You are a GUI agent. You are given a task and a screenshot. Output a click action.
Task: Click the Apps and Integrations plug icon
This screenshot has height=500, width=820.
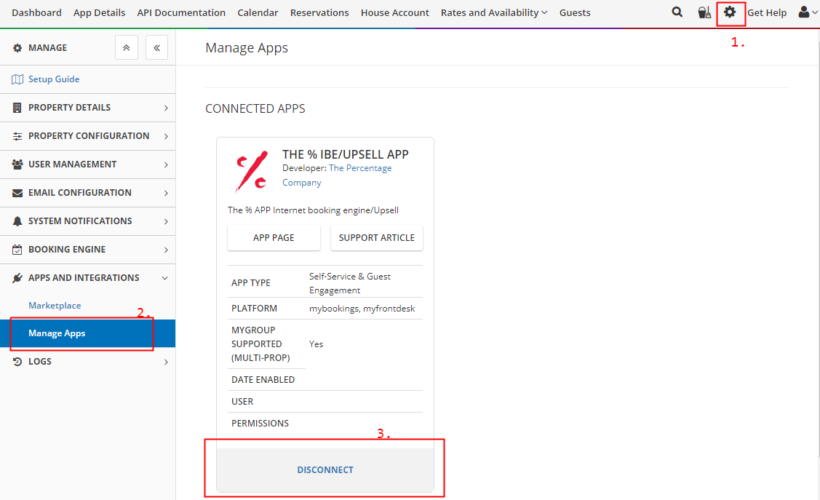point(17,278)
